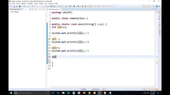Collapse the main method fold at line 5
Viewport: 170px width, 95px height.
[51, 24]
